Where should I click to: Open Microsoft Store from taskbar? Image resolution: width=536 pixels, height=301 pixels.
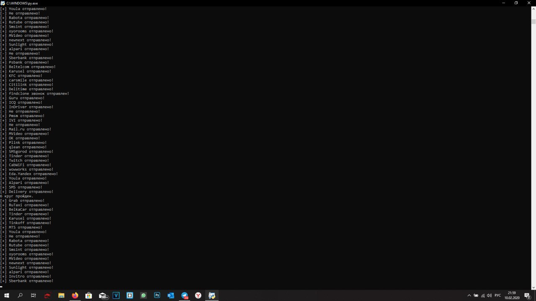point(89,296)
